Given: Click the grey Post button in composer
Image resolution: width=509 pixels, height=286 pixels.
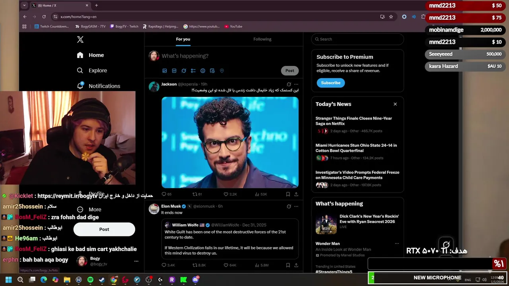Looking at the screenshot, I should [x=289, y=71].
